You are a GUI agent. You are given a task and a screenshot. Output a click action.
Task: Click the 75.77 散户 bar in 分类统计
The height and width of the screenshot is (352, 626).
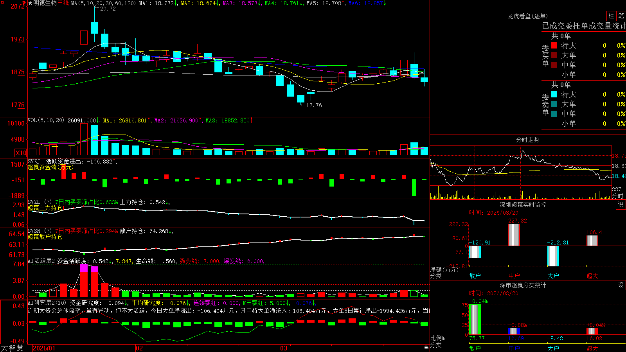pyautogui.click(x=475, y=319)
